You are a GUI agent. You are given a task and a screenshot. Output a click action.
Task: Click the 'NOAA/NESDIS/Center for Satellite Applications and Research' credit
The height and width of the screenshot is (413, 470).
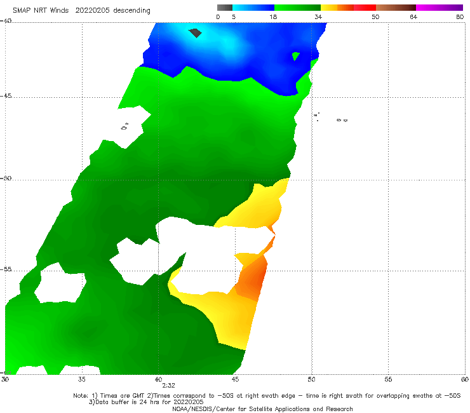click(x=262, y=409)
